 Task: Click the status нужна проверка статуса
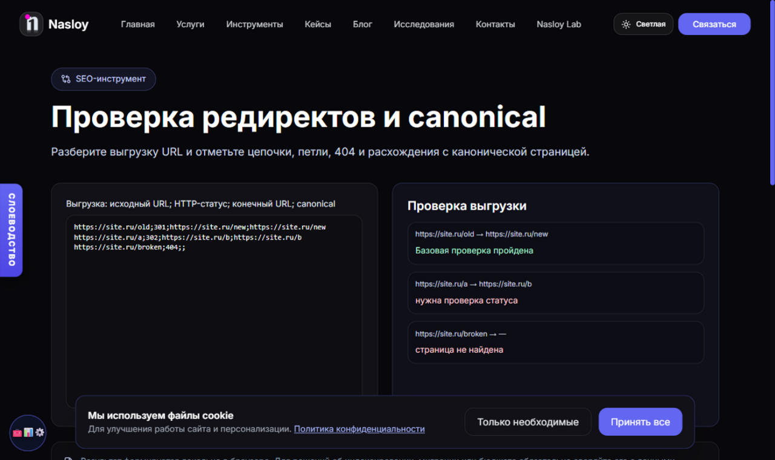[466, 300]
